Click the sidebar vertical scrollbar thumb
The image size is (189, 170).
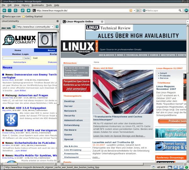pos(58,69)
